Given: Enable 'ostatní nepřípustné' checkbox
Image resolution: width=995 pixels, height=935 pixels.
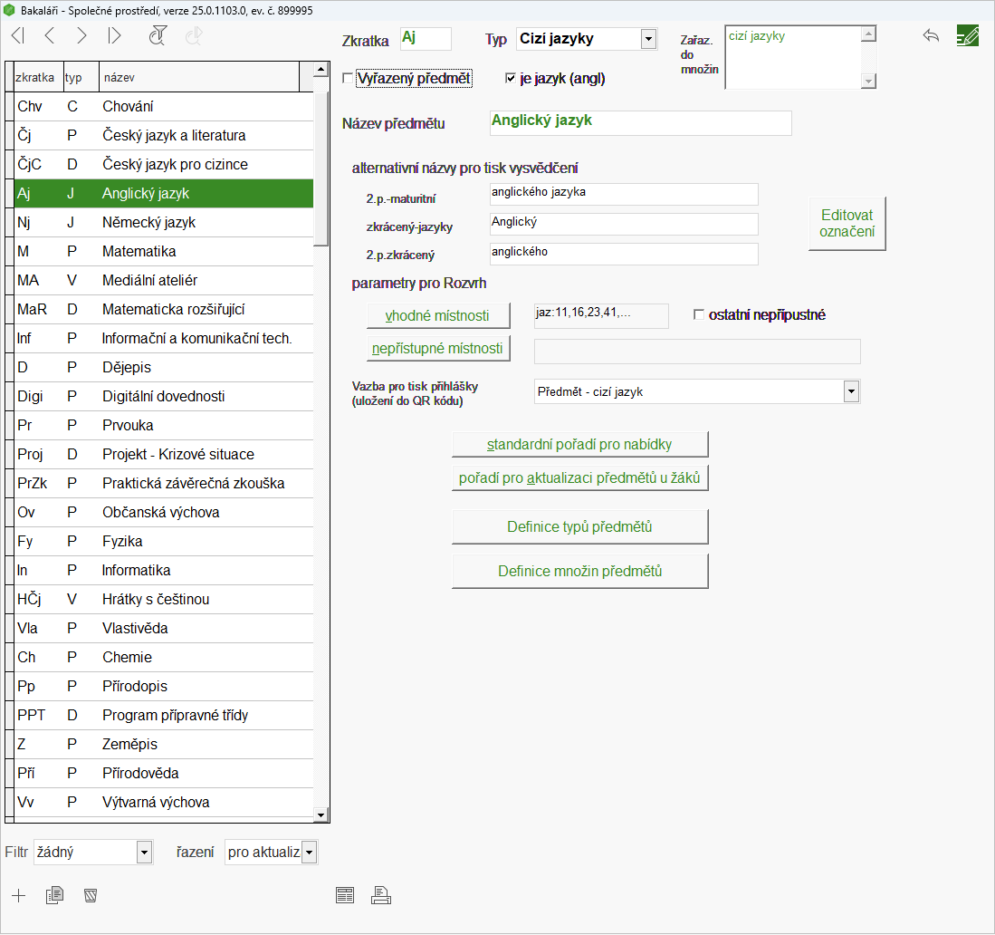Looking at the screenshot, I should point(698,315).
